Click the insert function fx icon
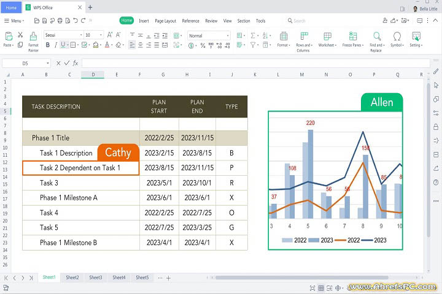 tap(76, 63)
